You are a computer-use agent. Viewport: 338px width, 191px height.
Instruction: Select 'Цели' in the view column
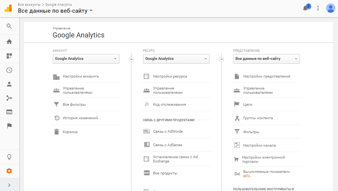click(248, 104)
